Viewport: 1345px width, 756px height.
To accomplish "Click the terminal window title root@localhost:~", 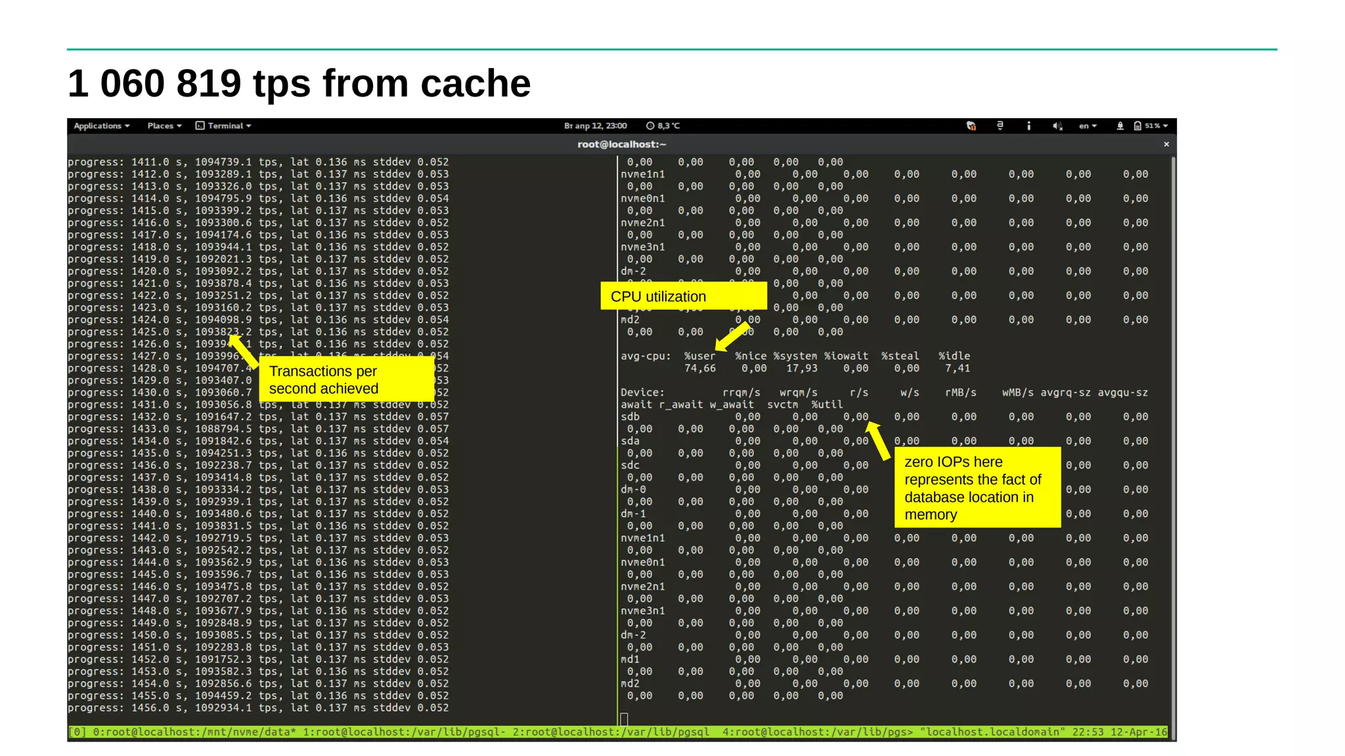I will 621,144.
